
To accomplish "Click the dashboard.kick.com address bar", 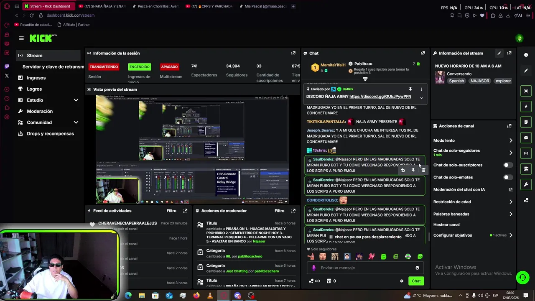I will click(x=71, y=15).
